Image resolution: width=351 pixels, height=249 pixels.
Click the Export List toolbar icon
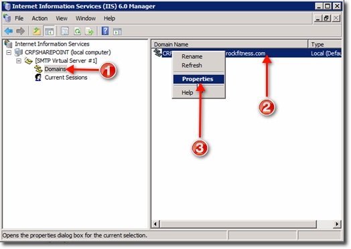pyautogui.click(x=90, y=31)
